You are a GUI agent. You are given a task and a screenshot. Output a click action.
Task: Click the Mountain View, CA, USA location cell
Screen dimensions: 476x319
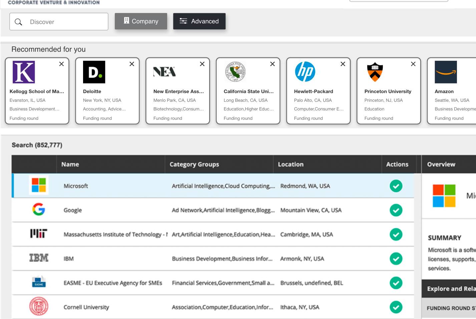311,210
